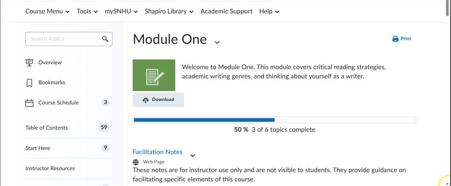Click the Print printer icon
Viewport: 451px width, 186px height.
click(x=396, y=39)
